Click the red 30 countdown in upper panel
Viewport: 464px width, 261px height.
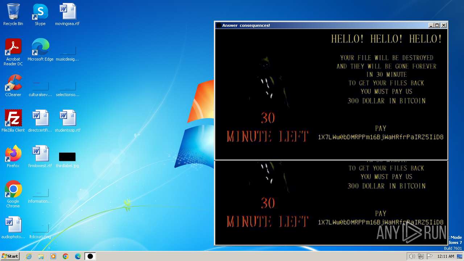[268, 118]
